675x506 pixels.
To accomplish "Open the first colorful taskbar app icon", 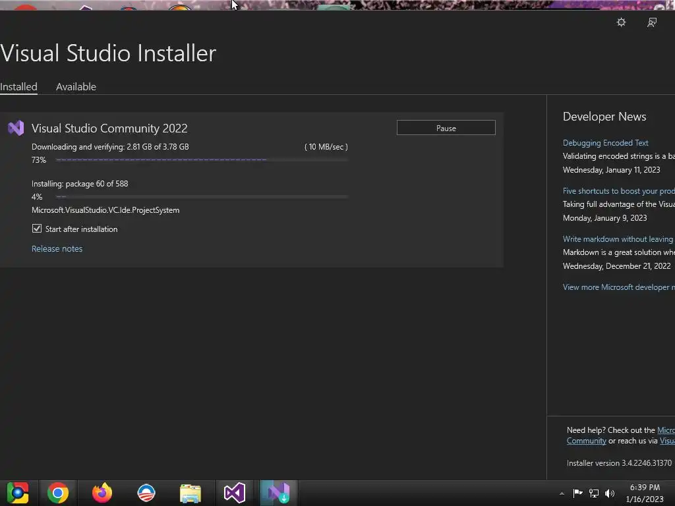I will pyautogui.click(x=17, y=493).
